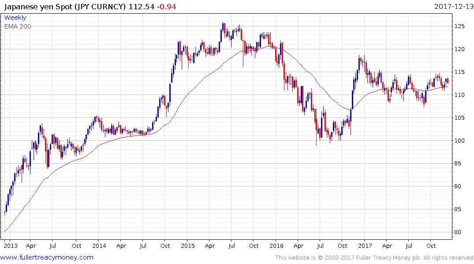
Task: Click the 2014 year axis label
Action: point(99,246)
